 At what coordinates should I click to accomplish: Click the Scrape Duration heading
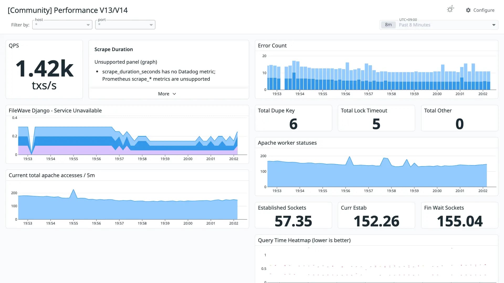pos(114,49)
